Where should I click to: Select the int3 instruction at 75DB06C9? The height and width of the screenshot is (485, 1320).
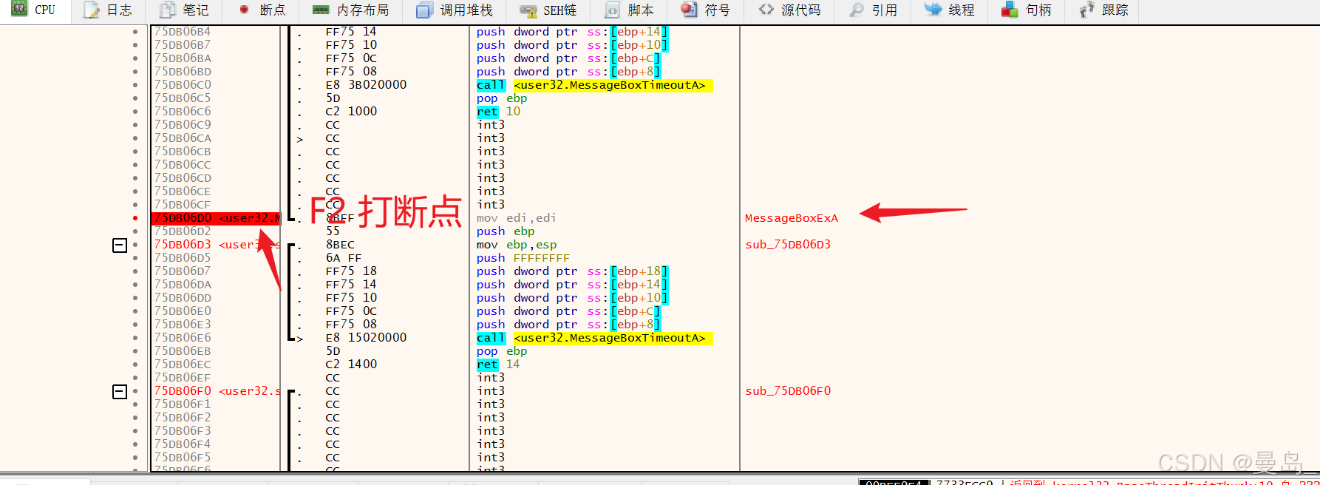[x=491, y=125]
